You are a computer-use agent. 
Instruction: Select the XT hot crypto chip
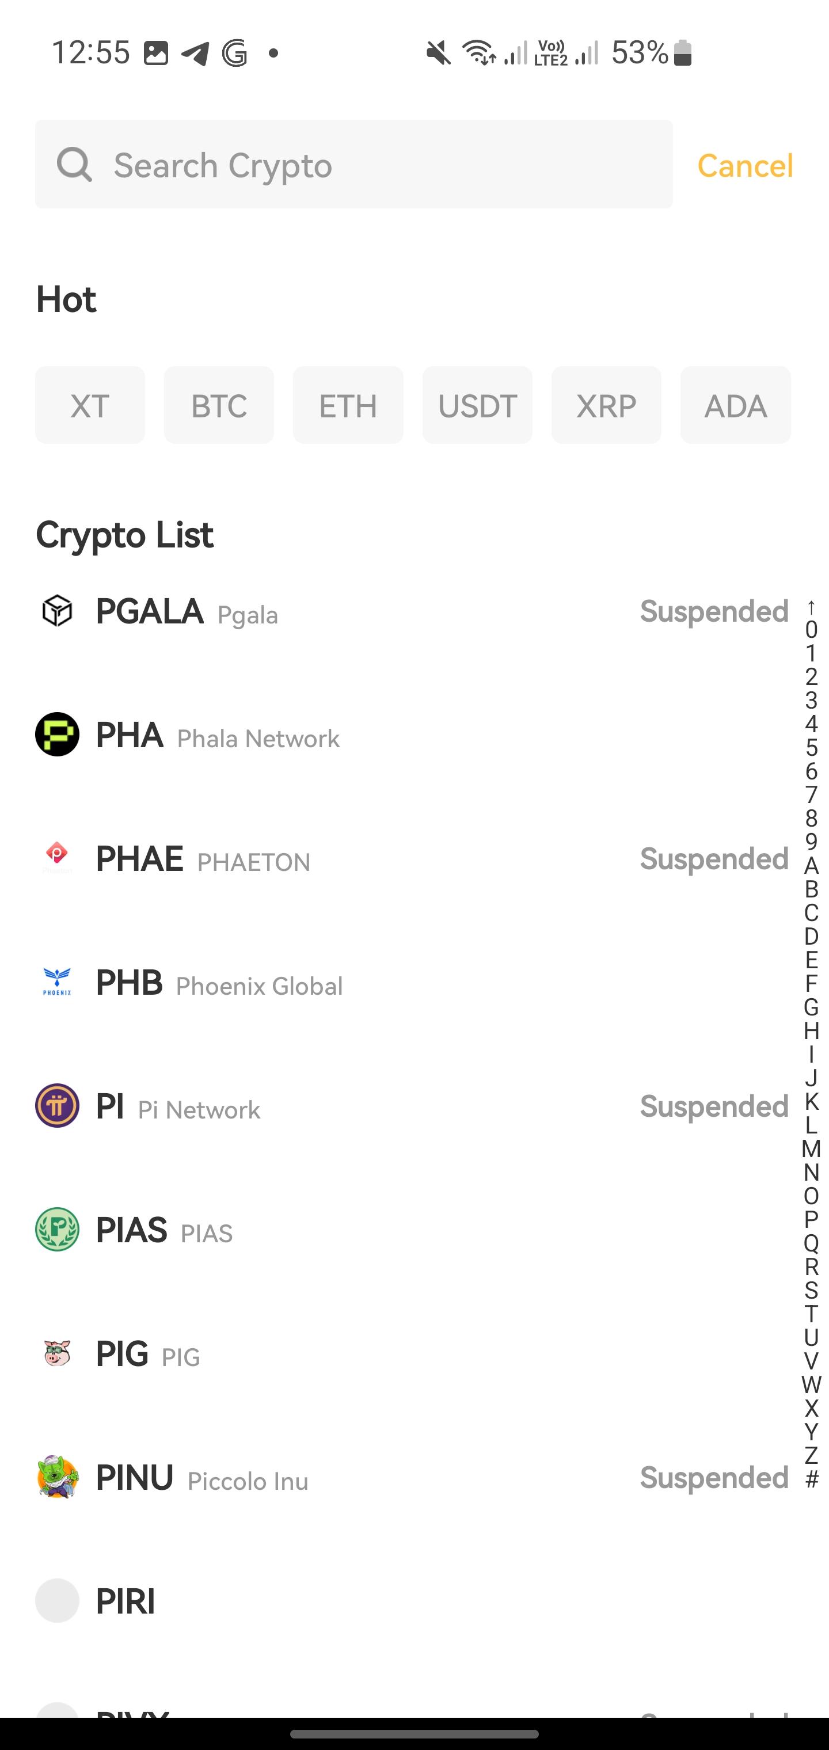click(x=90, y=406)
